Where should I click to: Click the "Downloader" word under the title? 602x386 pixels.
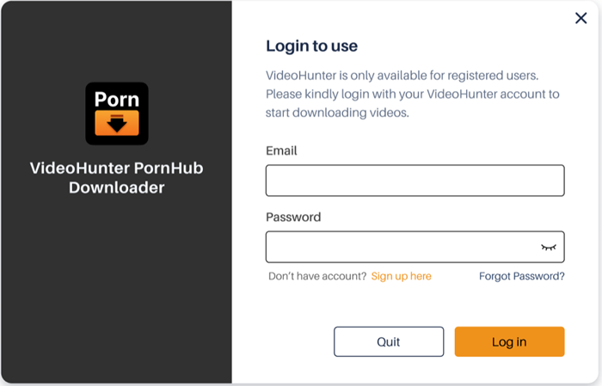[117, 187]
